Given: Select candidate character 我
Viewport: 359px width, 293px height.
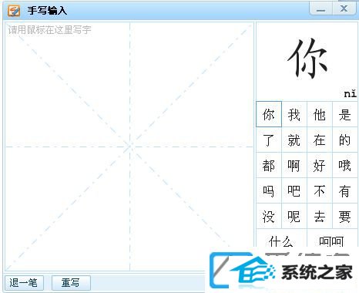Looking at the screenshot, I should click(x=294, y=114).
